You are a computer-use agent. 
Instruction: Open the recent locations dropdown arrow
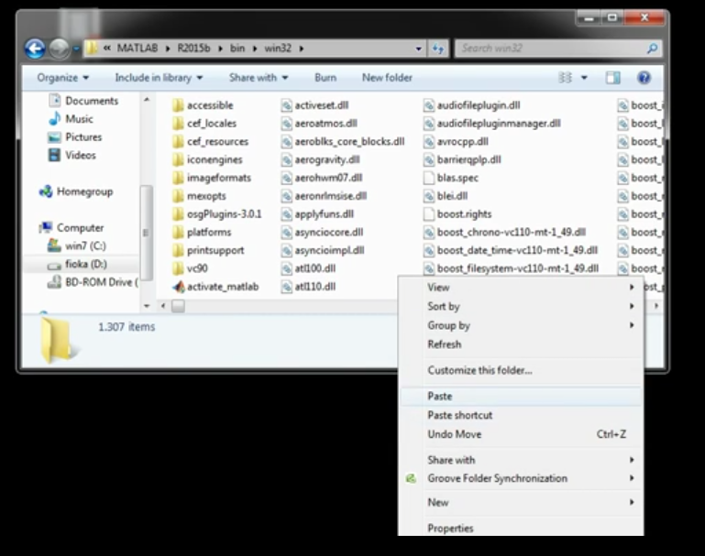(x=76, y=49)
